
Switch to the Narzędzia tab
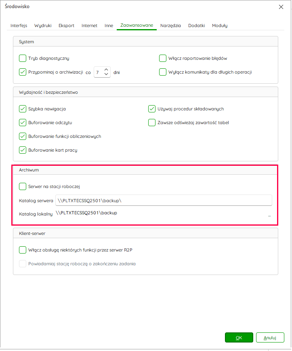point(170,25)
